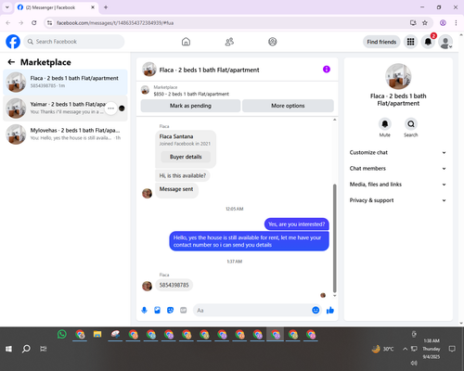
Task: Click the More options button
Action: click(x=288, y=106)
